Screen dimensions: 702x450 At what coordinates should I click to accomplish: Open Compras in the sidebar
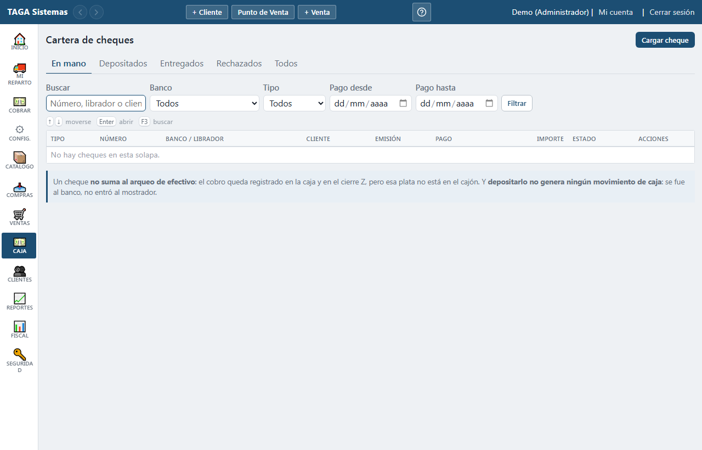click(x=19, y=189)
